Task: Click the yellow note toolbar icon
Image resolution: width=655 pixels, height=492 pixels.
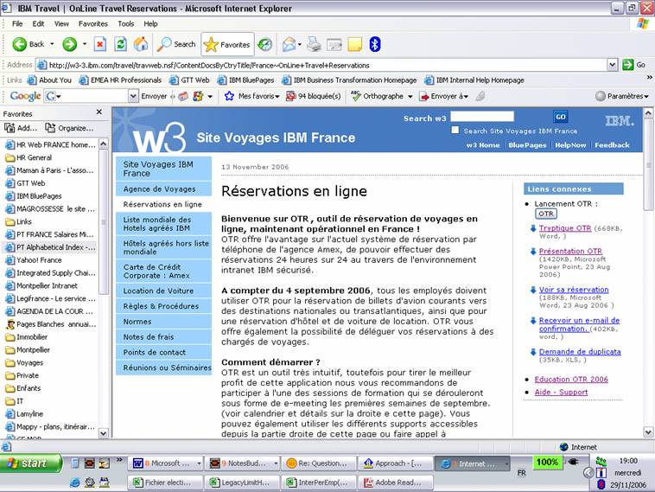Action: pos(354,44)
